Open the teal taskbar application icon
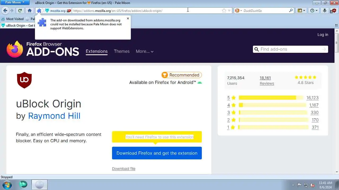 point(23,185)
